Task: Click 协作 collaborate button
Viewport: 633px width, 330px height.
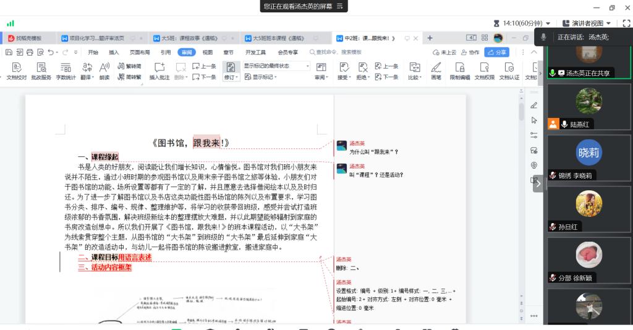Action: pyautogui.click(x=470, y=52)
